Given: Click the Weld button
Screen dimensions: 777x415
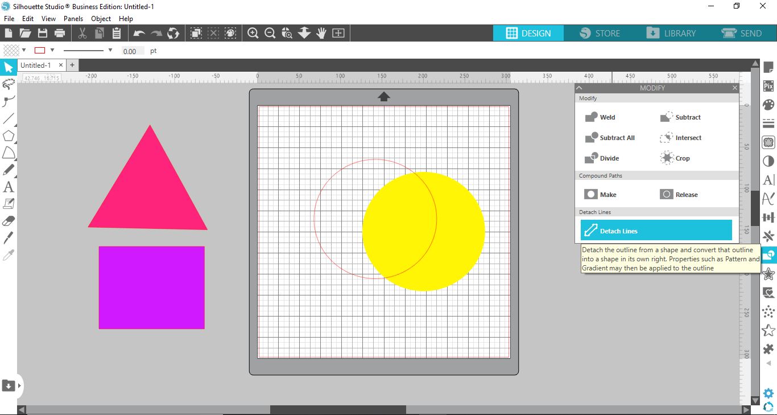Looking at the screenshot, I should (600, 117).
